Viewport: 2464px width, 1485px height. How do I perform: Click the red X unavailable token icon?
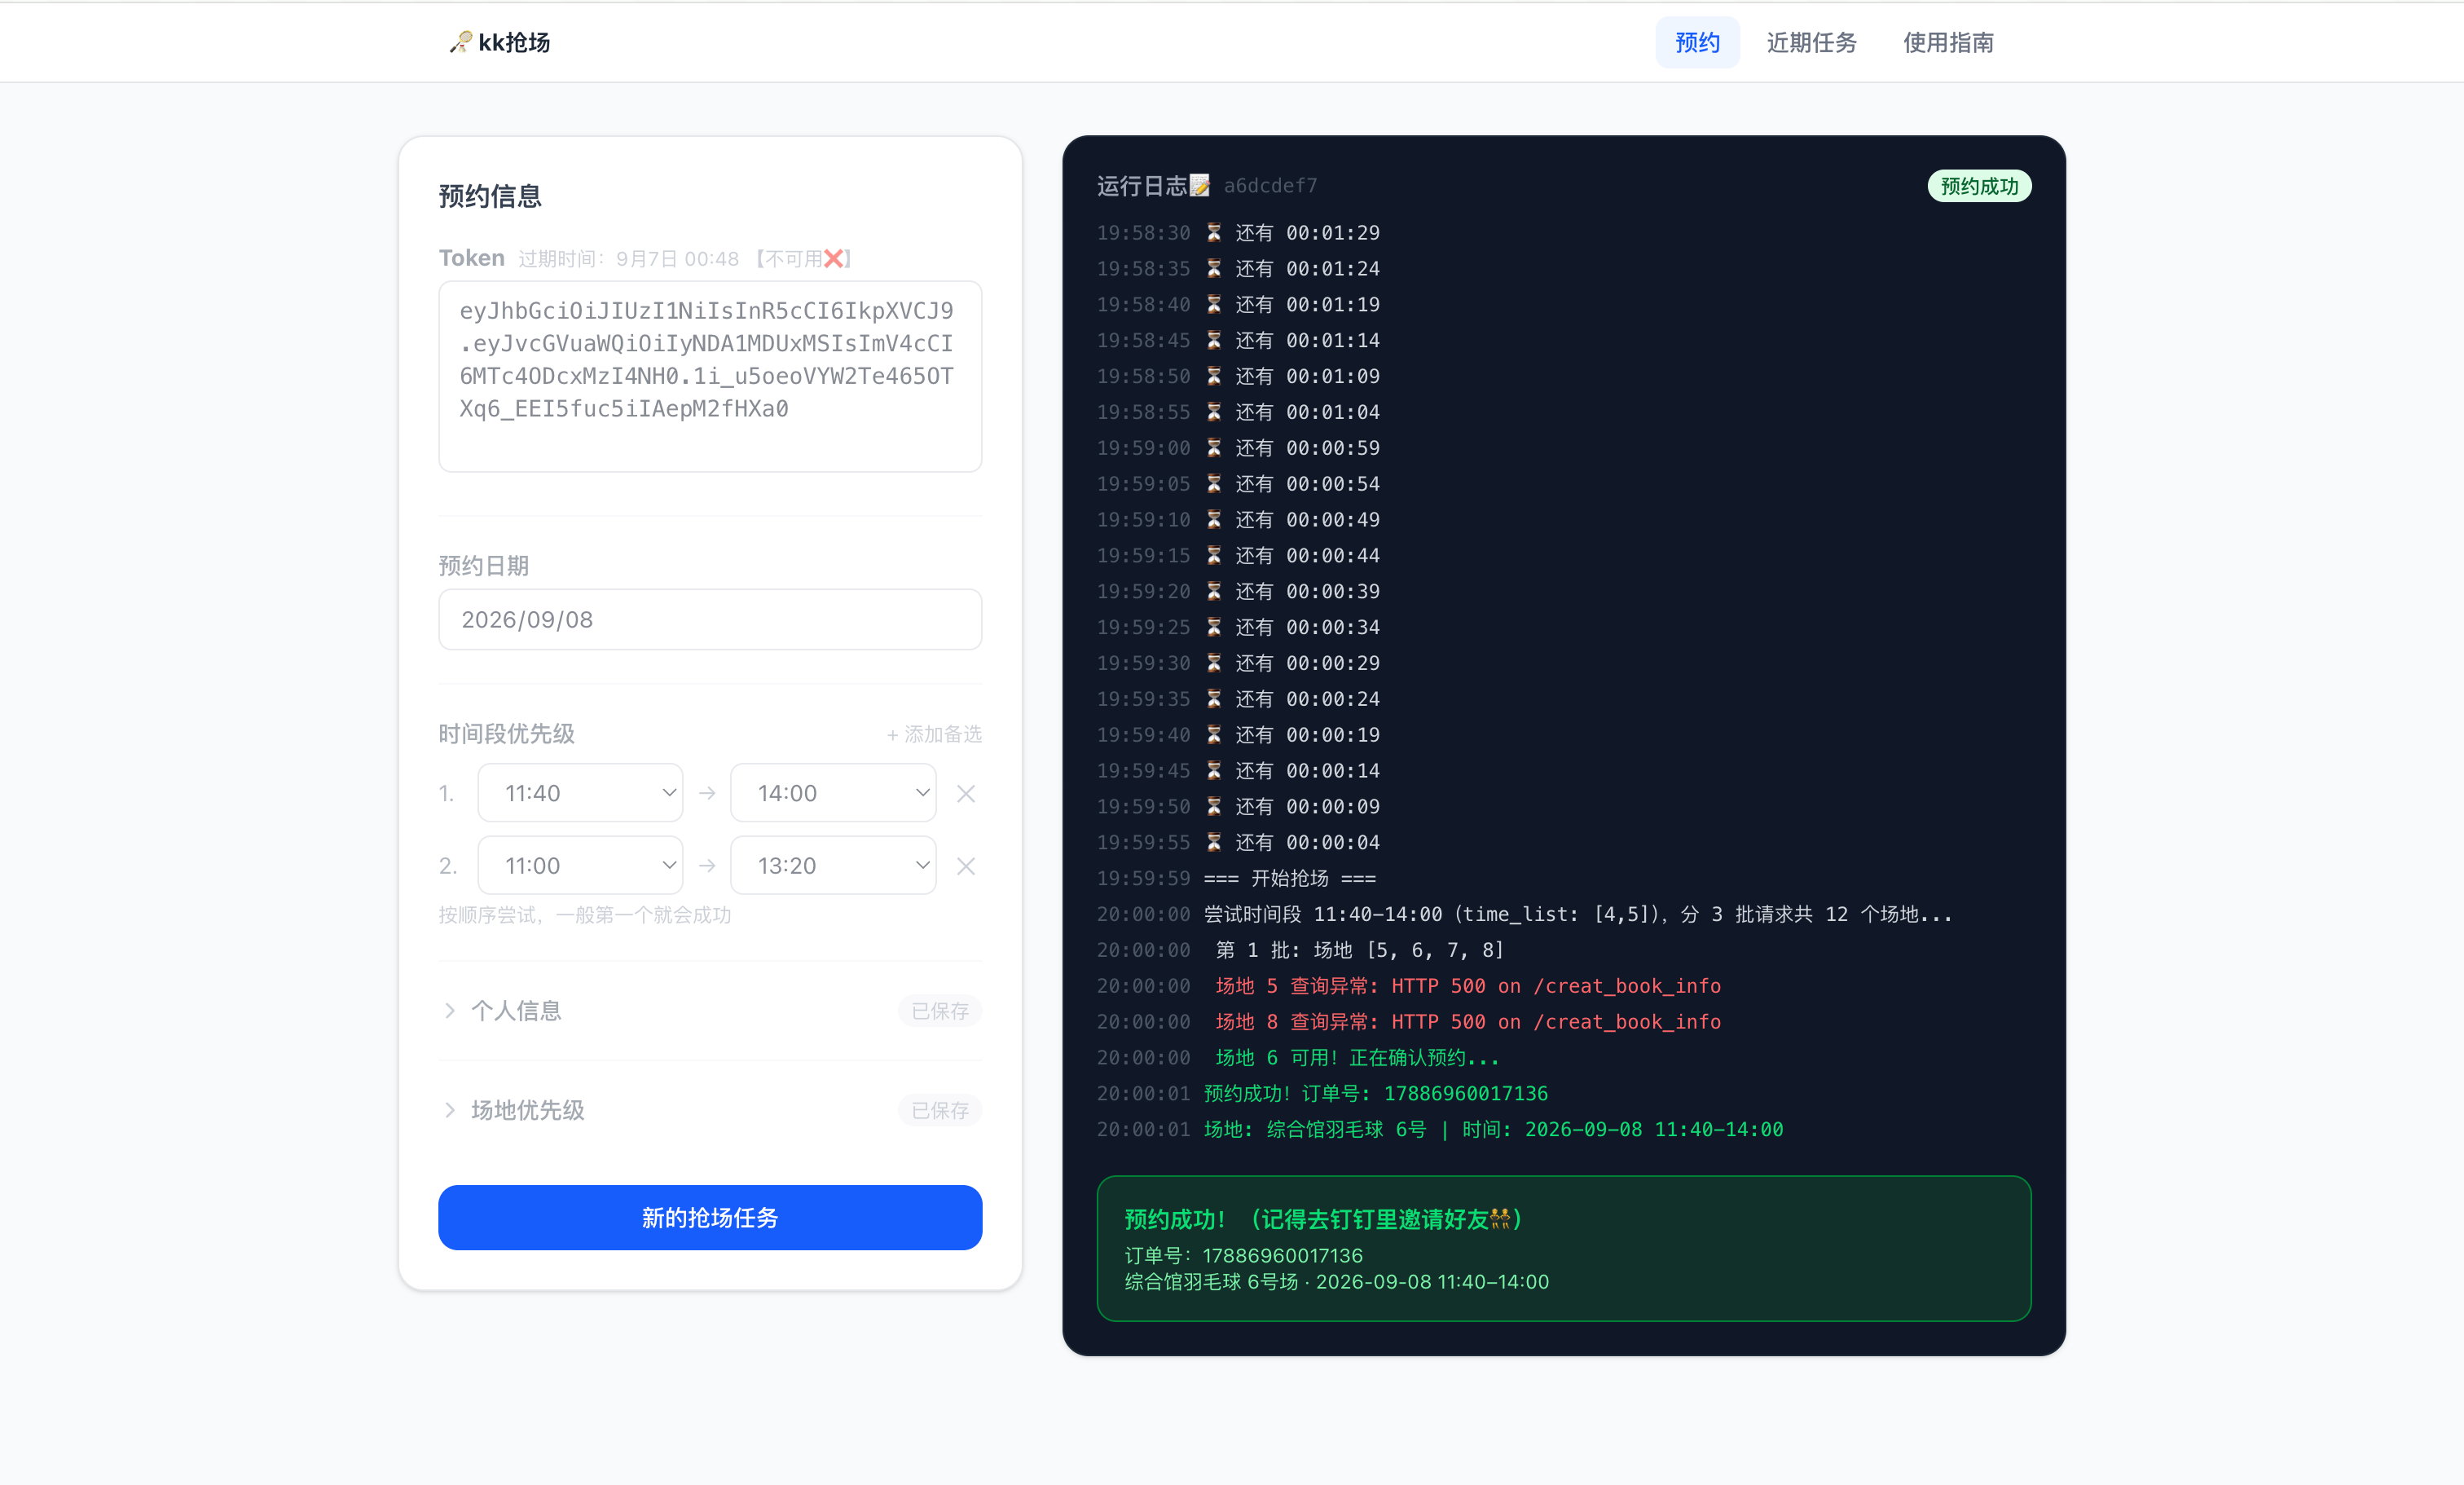tap(833, 259)
